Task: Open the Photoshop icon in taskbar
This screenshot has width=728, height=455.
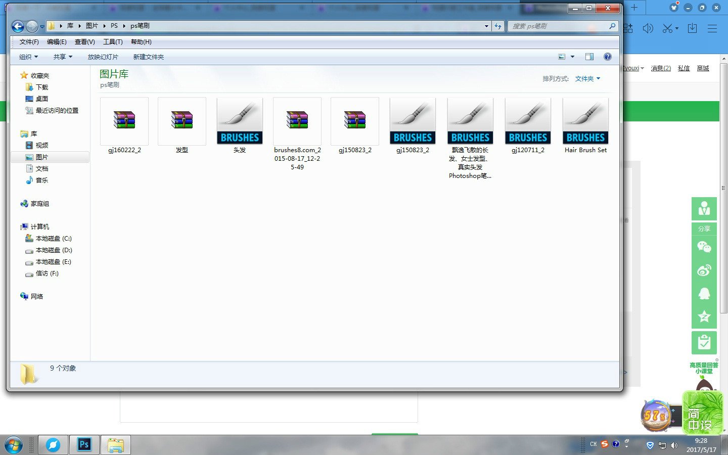Action: [84, 444]
